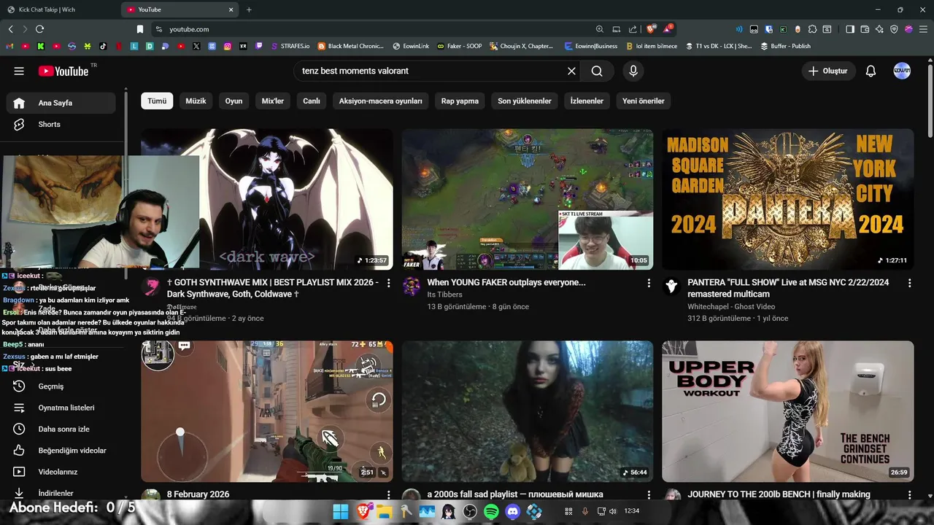Open the browser extensions puzzle icon

click(812, 29)
